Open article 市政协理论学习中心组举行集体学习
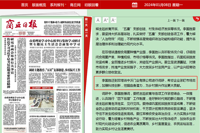This screenshot has width=200, height=133. pyautogui.click(x=15, y=99)
